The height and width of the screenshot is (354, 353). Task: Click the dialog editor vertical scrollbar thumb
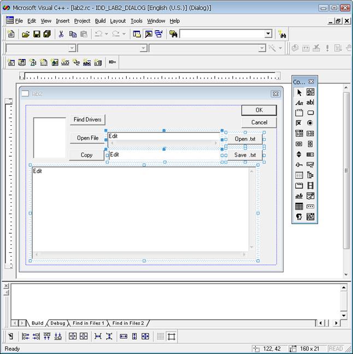point(346,170)
